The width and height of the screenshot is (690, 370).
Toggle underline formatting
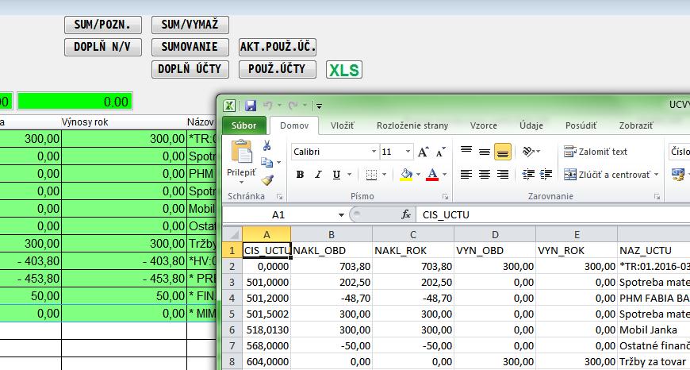(x=336, y=175)
